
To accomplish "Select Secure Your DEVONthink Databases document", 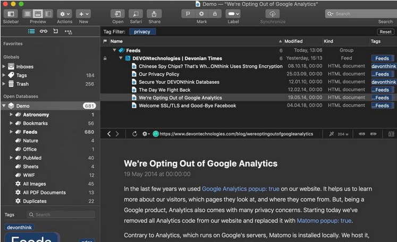I will point(179,82).
